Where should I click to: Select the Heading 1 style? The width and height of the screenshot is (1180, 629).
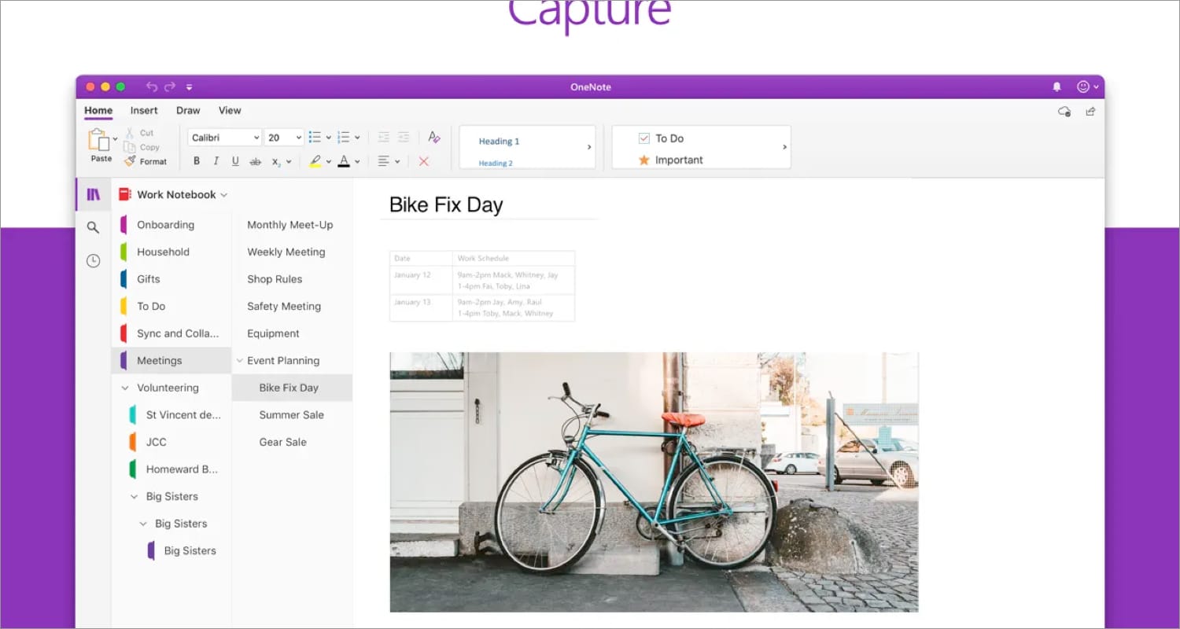(x=499, y=142)
